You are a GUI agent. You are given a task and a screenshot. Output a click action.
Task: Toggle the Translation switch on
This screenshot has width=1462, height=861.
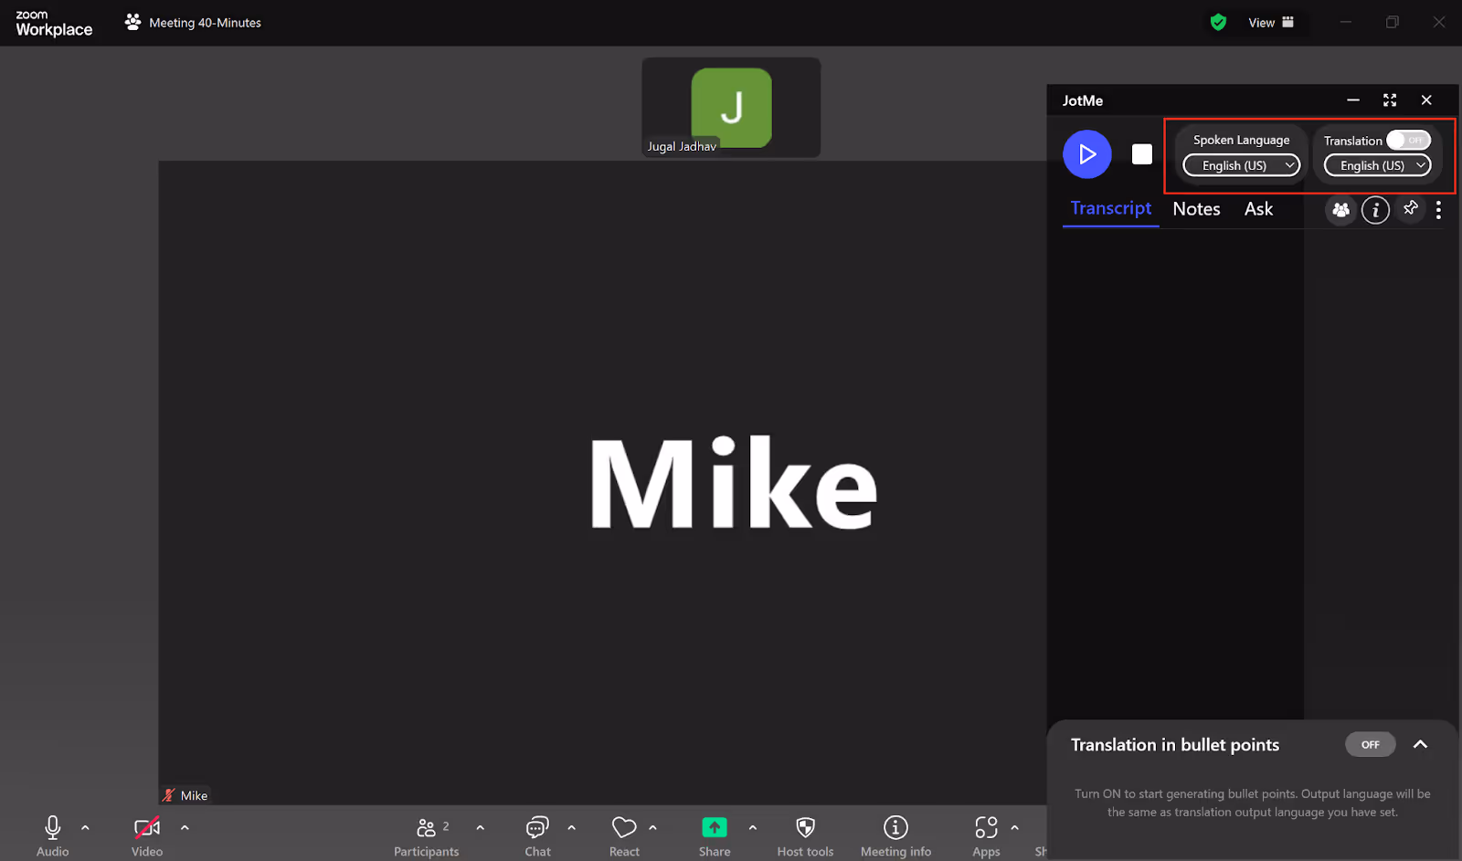coord(1408,140)
